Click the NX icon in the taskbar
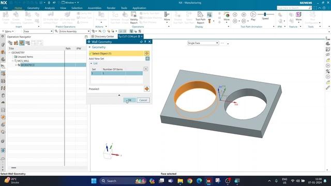Viewport: 331px width, 186px height. coord(209,181)
